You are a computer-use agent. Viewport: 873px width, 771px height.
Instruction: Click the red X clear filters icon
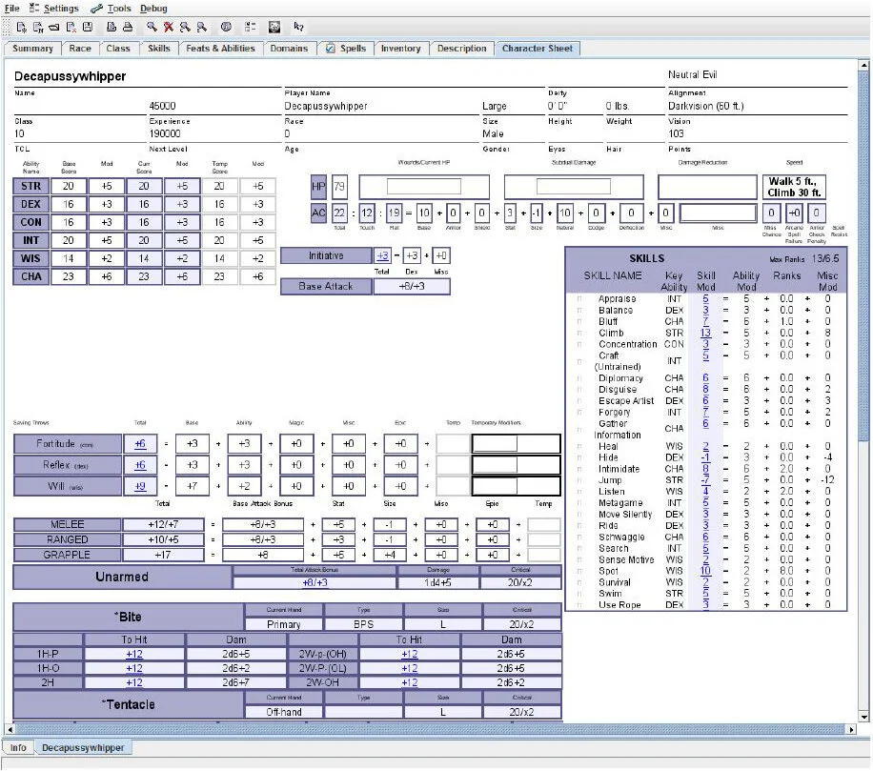(168, 27)
